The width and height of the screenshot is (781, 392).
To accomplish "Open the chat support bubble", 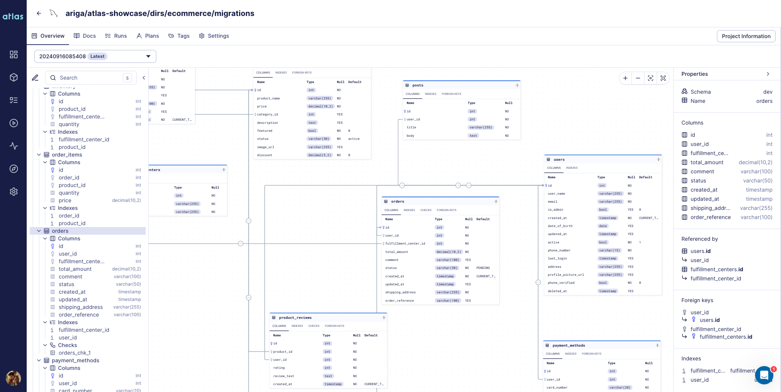I will 764,375.
